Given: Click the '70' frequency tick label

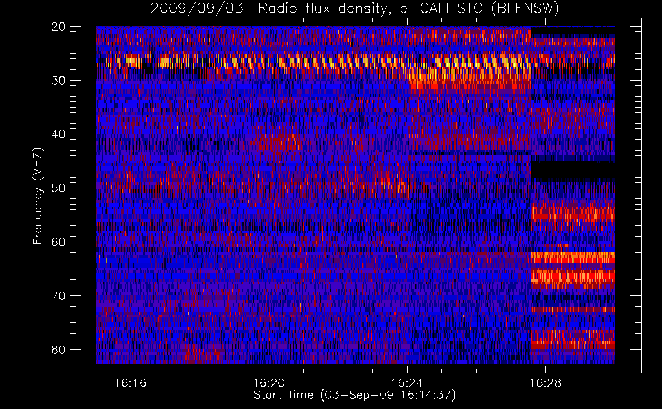Looking at the screenshot, I should pos(59,296).
